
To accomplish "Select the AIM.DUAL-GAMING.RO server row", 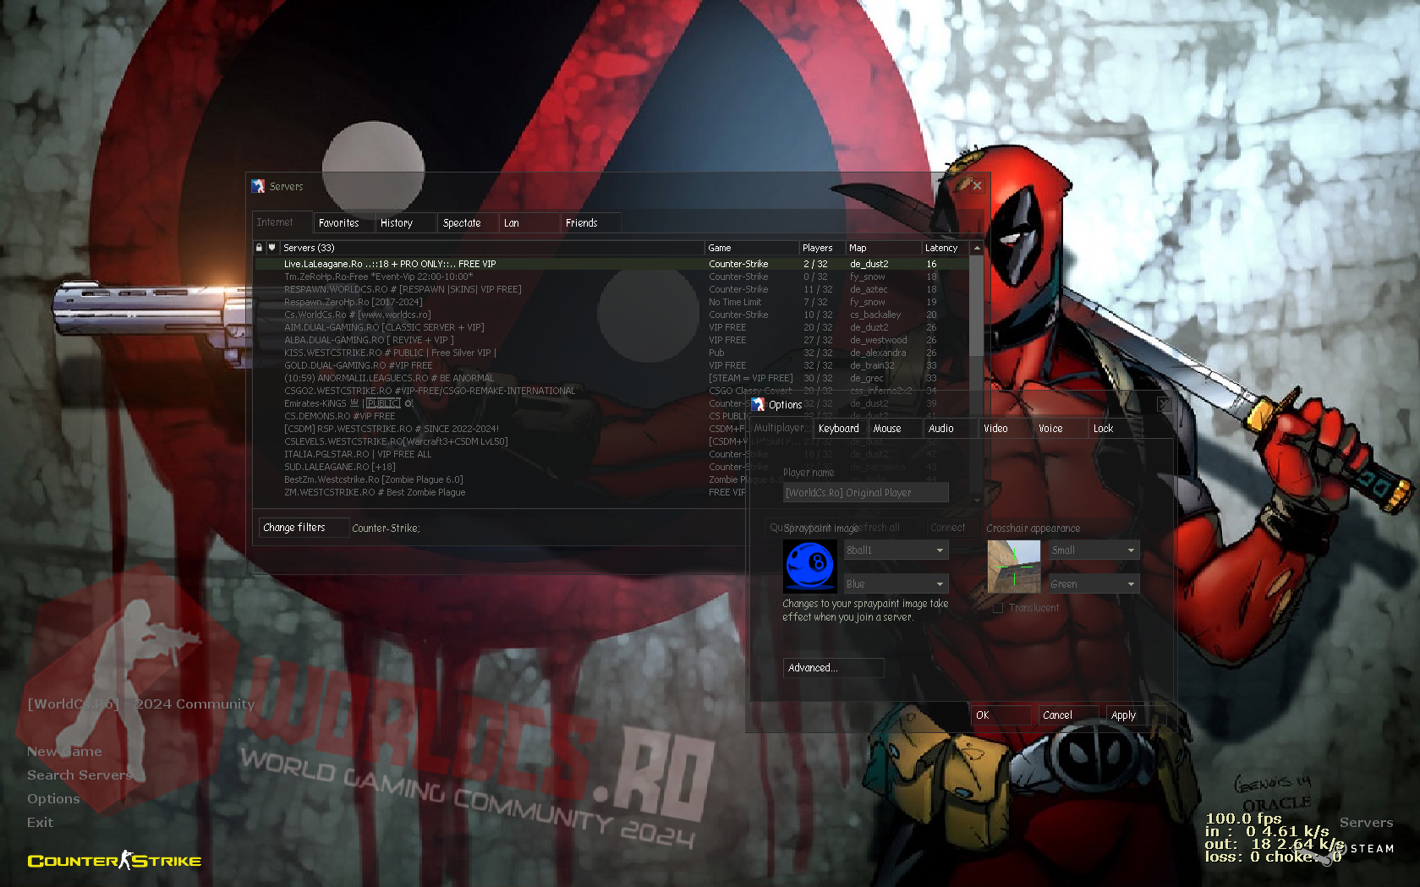I will 611,327.
